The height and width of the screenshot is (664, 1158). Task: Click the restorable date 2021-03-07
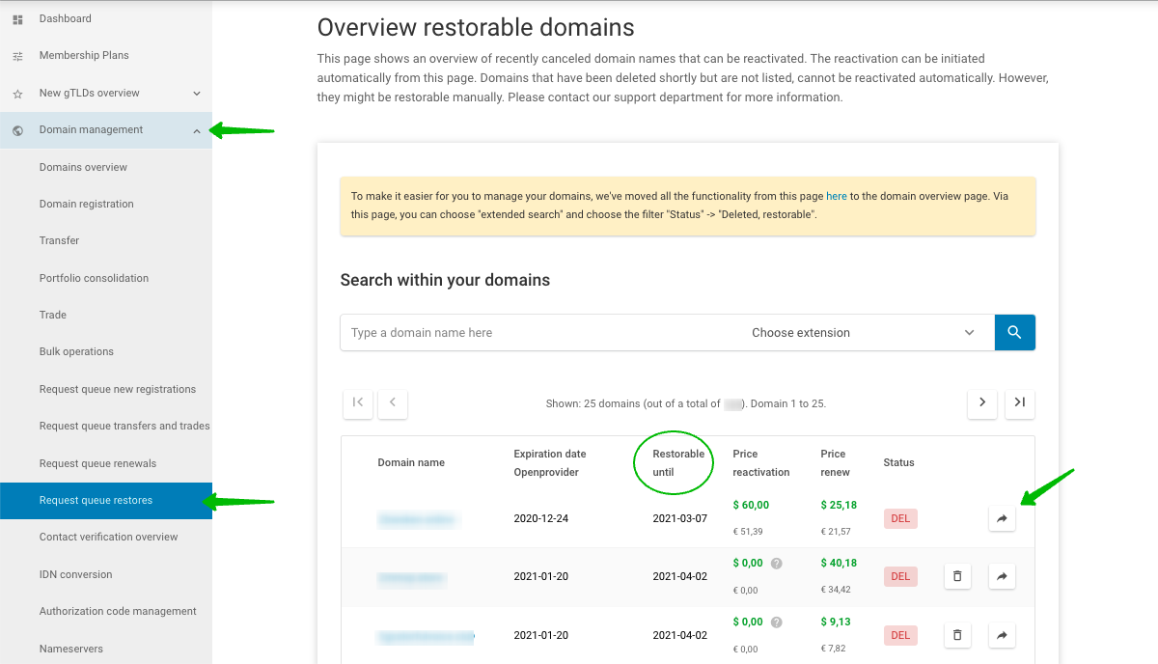(x=680, y=518)
